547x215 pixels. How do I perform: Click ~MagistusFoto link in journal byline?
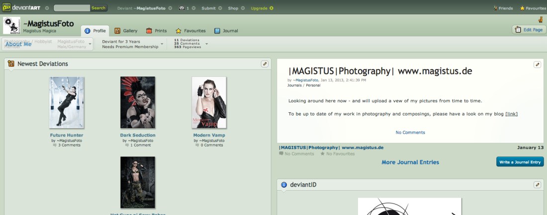pos(306,80)
